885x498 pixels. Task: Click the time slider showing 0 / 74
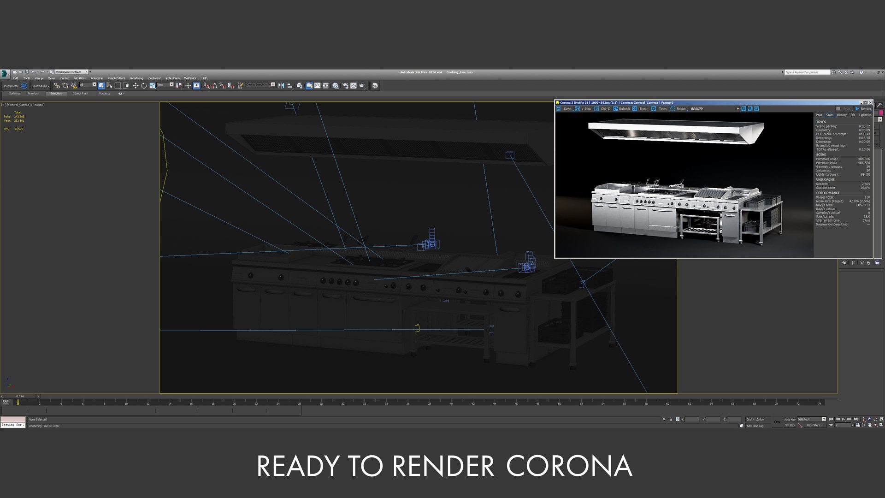click(20, 396)
